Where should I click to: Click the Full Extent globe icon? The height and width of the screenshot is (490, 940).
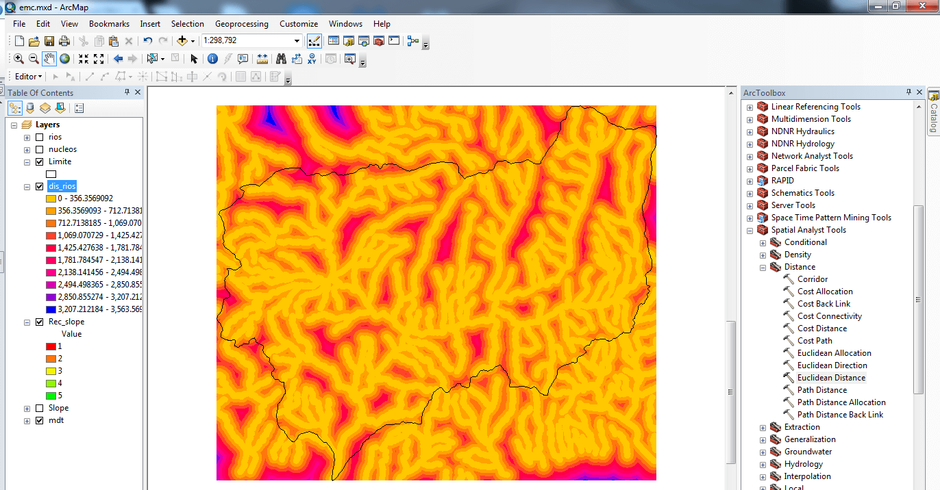[64, 59]
